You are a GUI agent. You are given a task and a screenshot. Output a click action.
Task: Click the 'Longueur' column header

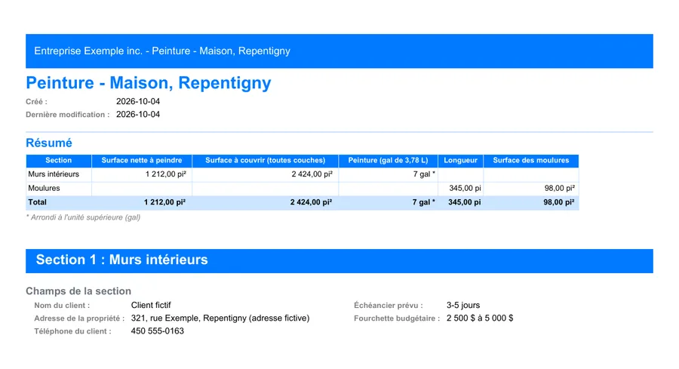(x=460, y=160)
